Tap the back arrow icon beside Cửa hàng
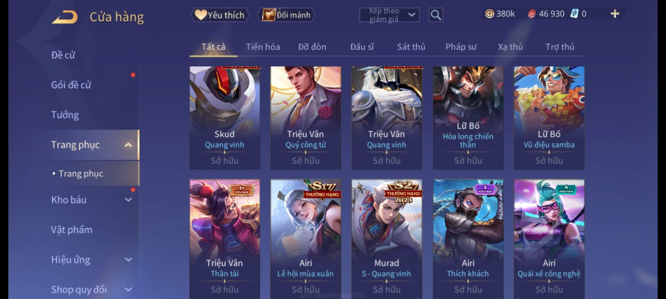The width and height of the screenshot is (666, 299). 65,17
